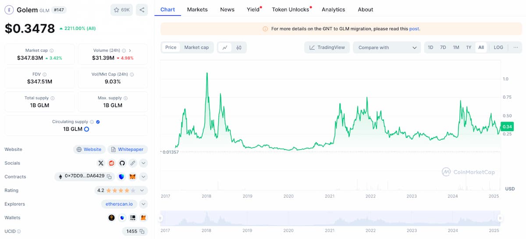The image size is (526, 239).
Task: Expand the Rating details
Action: pos(142,190)
